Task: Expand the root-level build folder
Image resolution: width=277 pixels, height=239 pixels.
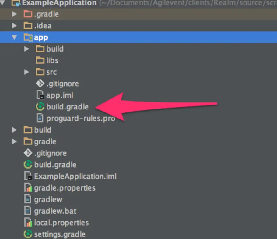Action: [x=14, y=130]
